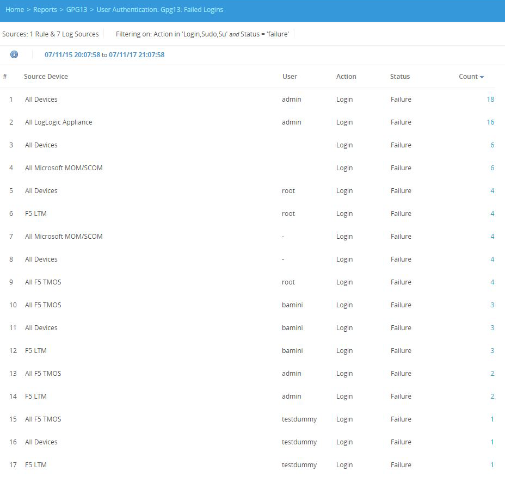Click the end date 07/11/17 21:07:58
The image size is (505, 477).
[x=137, y=55]
